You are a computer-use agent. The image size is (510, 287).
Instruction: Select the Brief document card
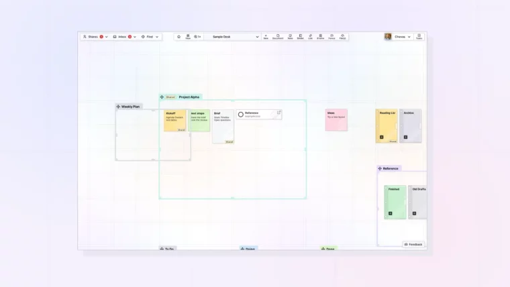(223, 127)
